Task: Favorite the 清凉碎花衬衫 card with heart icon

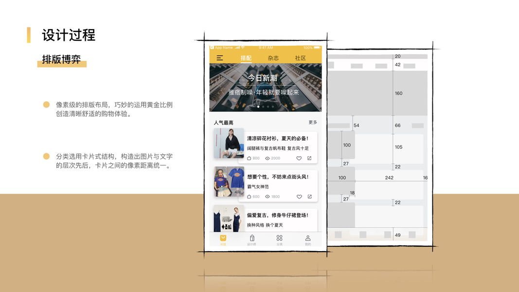Action: 299,158
